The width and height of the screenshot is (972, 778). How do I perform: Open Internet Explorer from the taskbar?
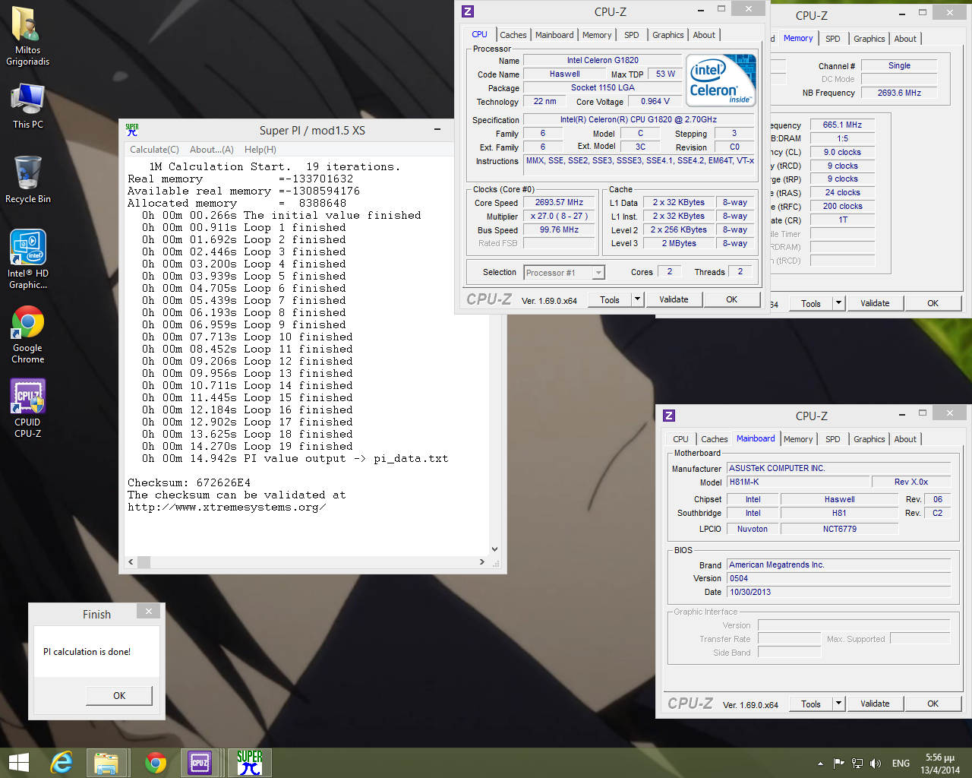[62, 763]
